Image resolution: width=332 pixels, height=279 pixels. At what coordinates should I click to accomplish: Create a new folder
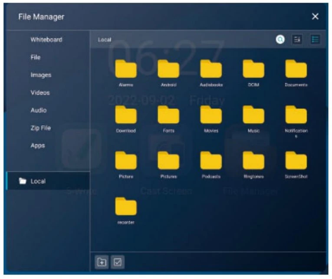(102, 262)
